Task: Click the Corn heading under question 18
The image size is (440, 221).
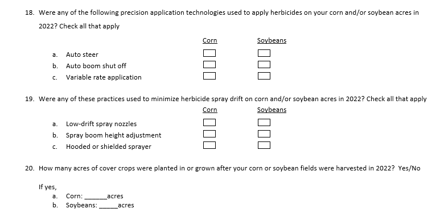Action: pos(210,40)
